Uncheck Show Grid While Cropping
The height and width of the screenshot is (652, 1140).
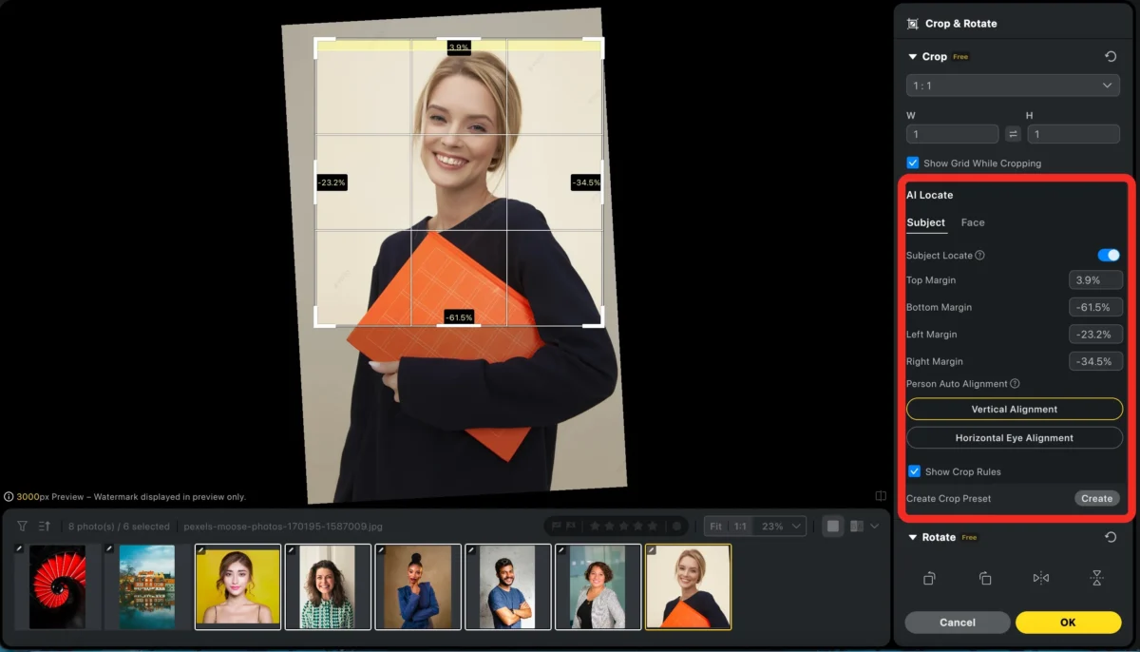pyautogui.click(x=913, y=163)
